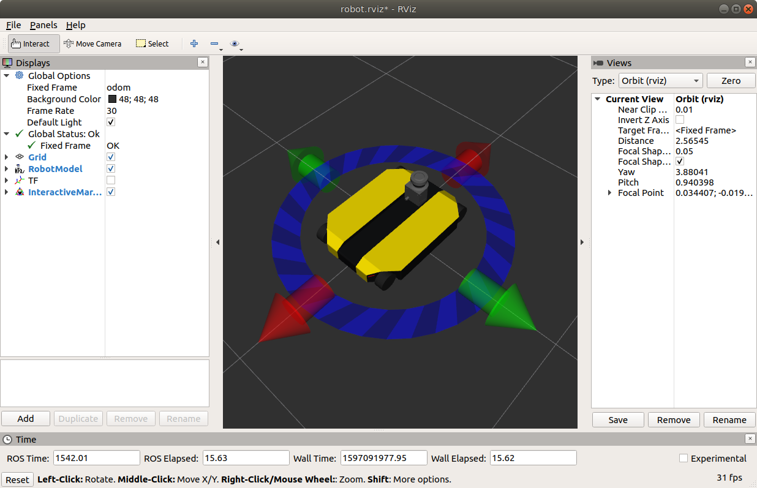
Task: Click the Add display button
Action: (x=26, y=419)
